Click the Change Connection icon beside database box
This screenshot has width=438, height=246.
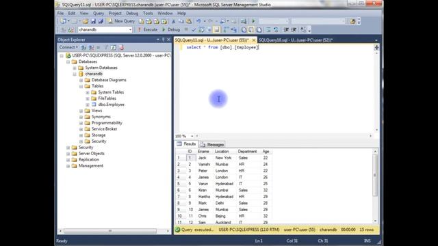(x=71, y=29)
